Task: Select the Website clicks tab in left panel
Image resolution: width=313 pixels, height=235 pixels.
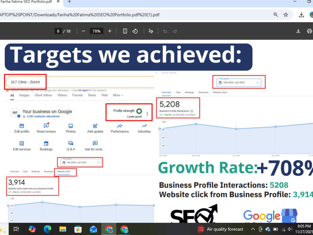Action: click(64, 172)
